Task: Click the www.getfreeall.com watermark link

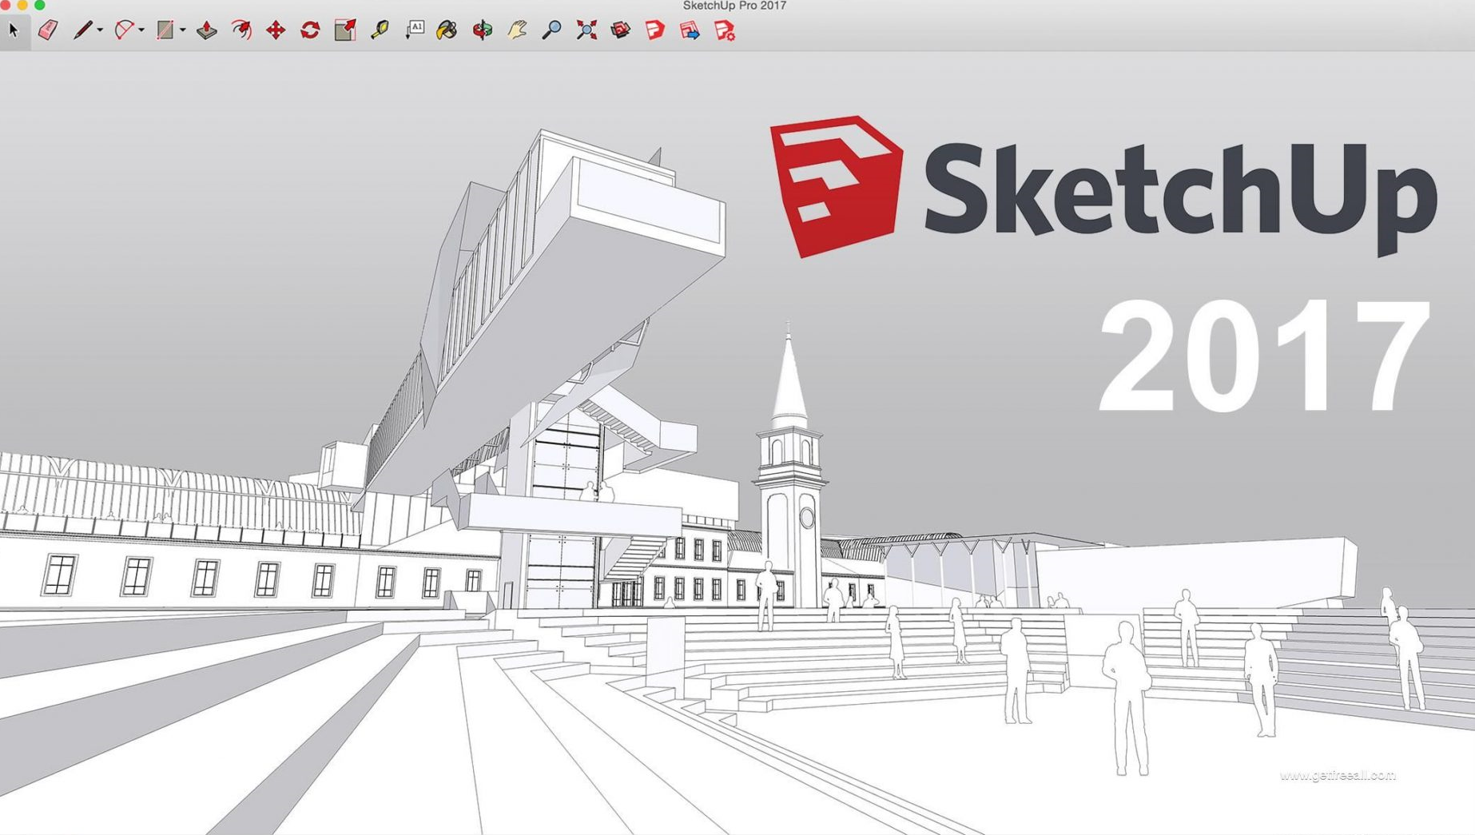Action: (x=1337, y=775)
